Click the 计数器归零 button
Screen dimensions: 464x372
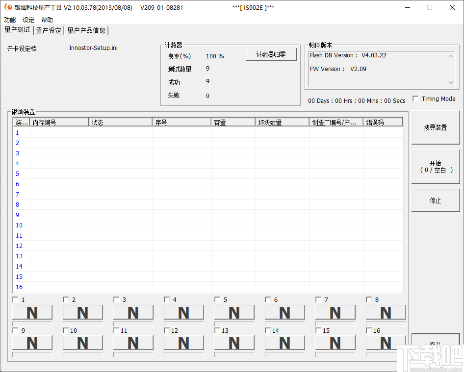271,54
